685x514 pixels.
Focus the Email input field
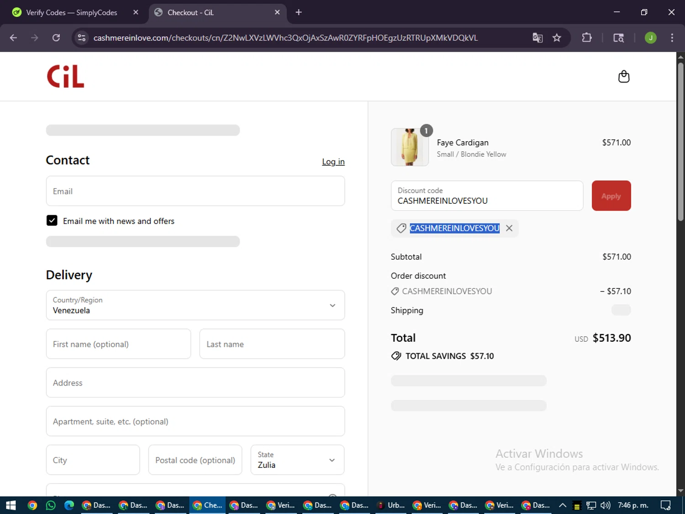point(195,191)
